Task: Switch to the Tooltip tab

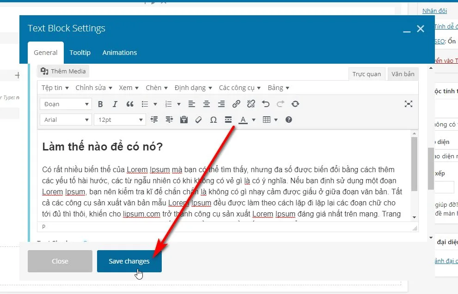Action: 80,53
